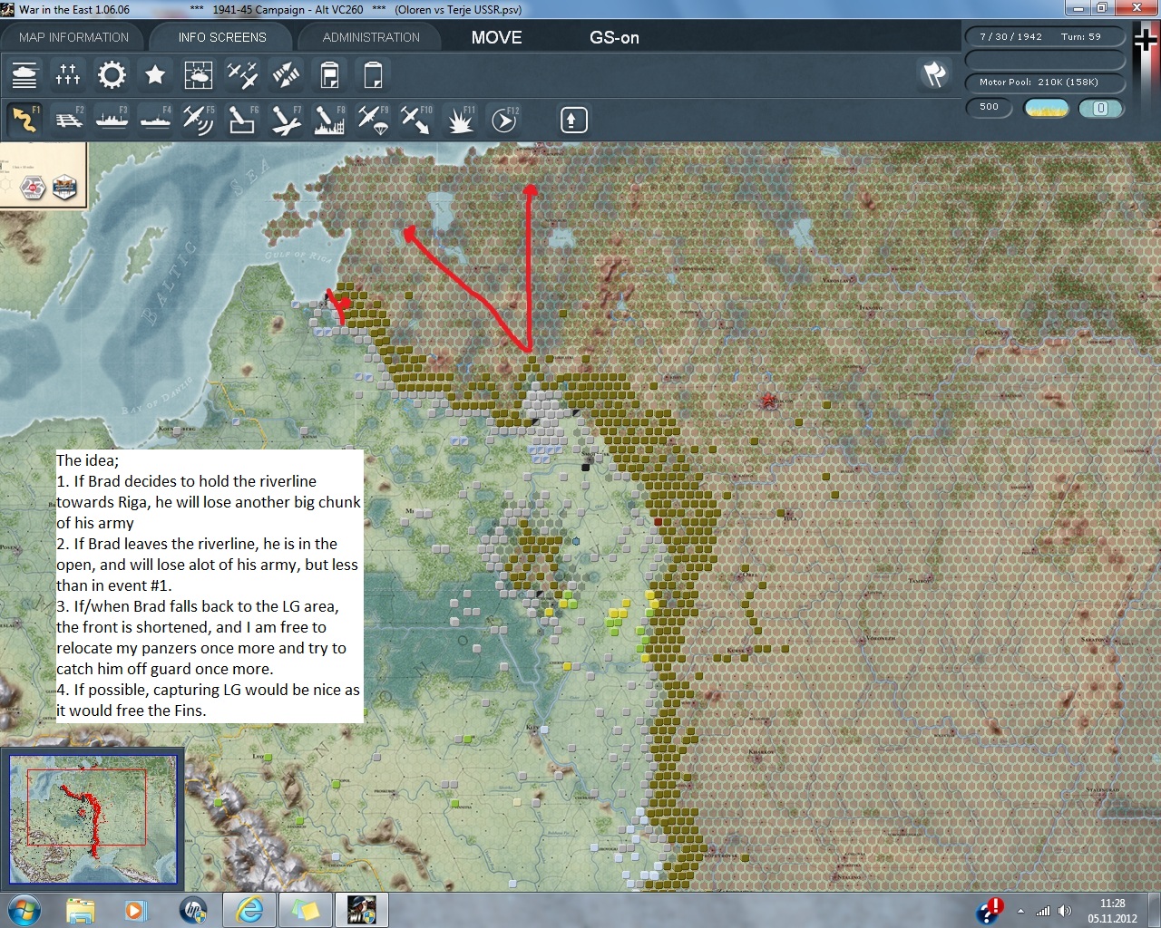Click the F11 battle sites explosion icon
This screenshot has height=928, width=1161.
click(460, 120)
